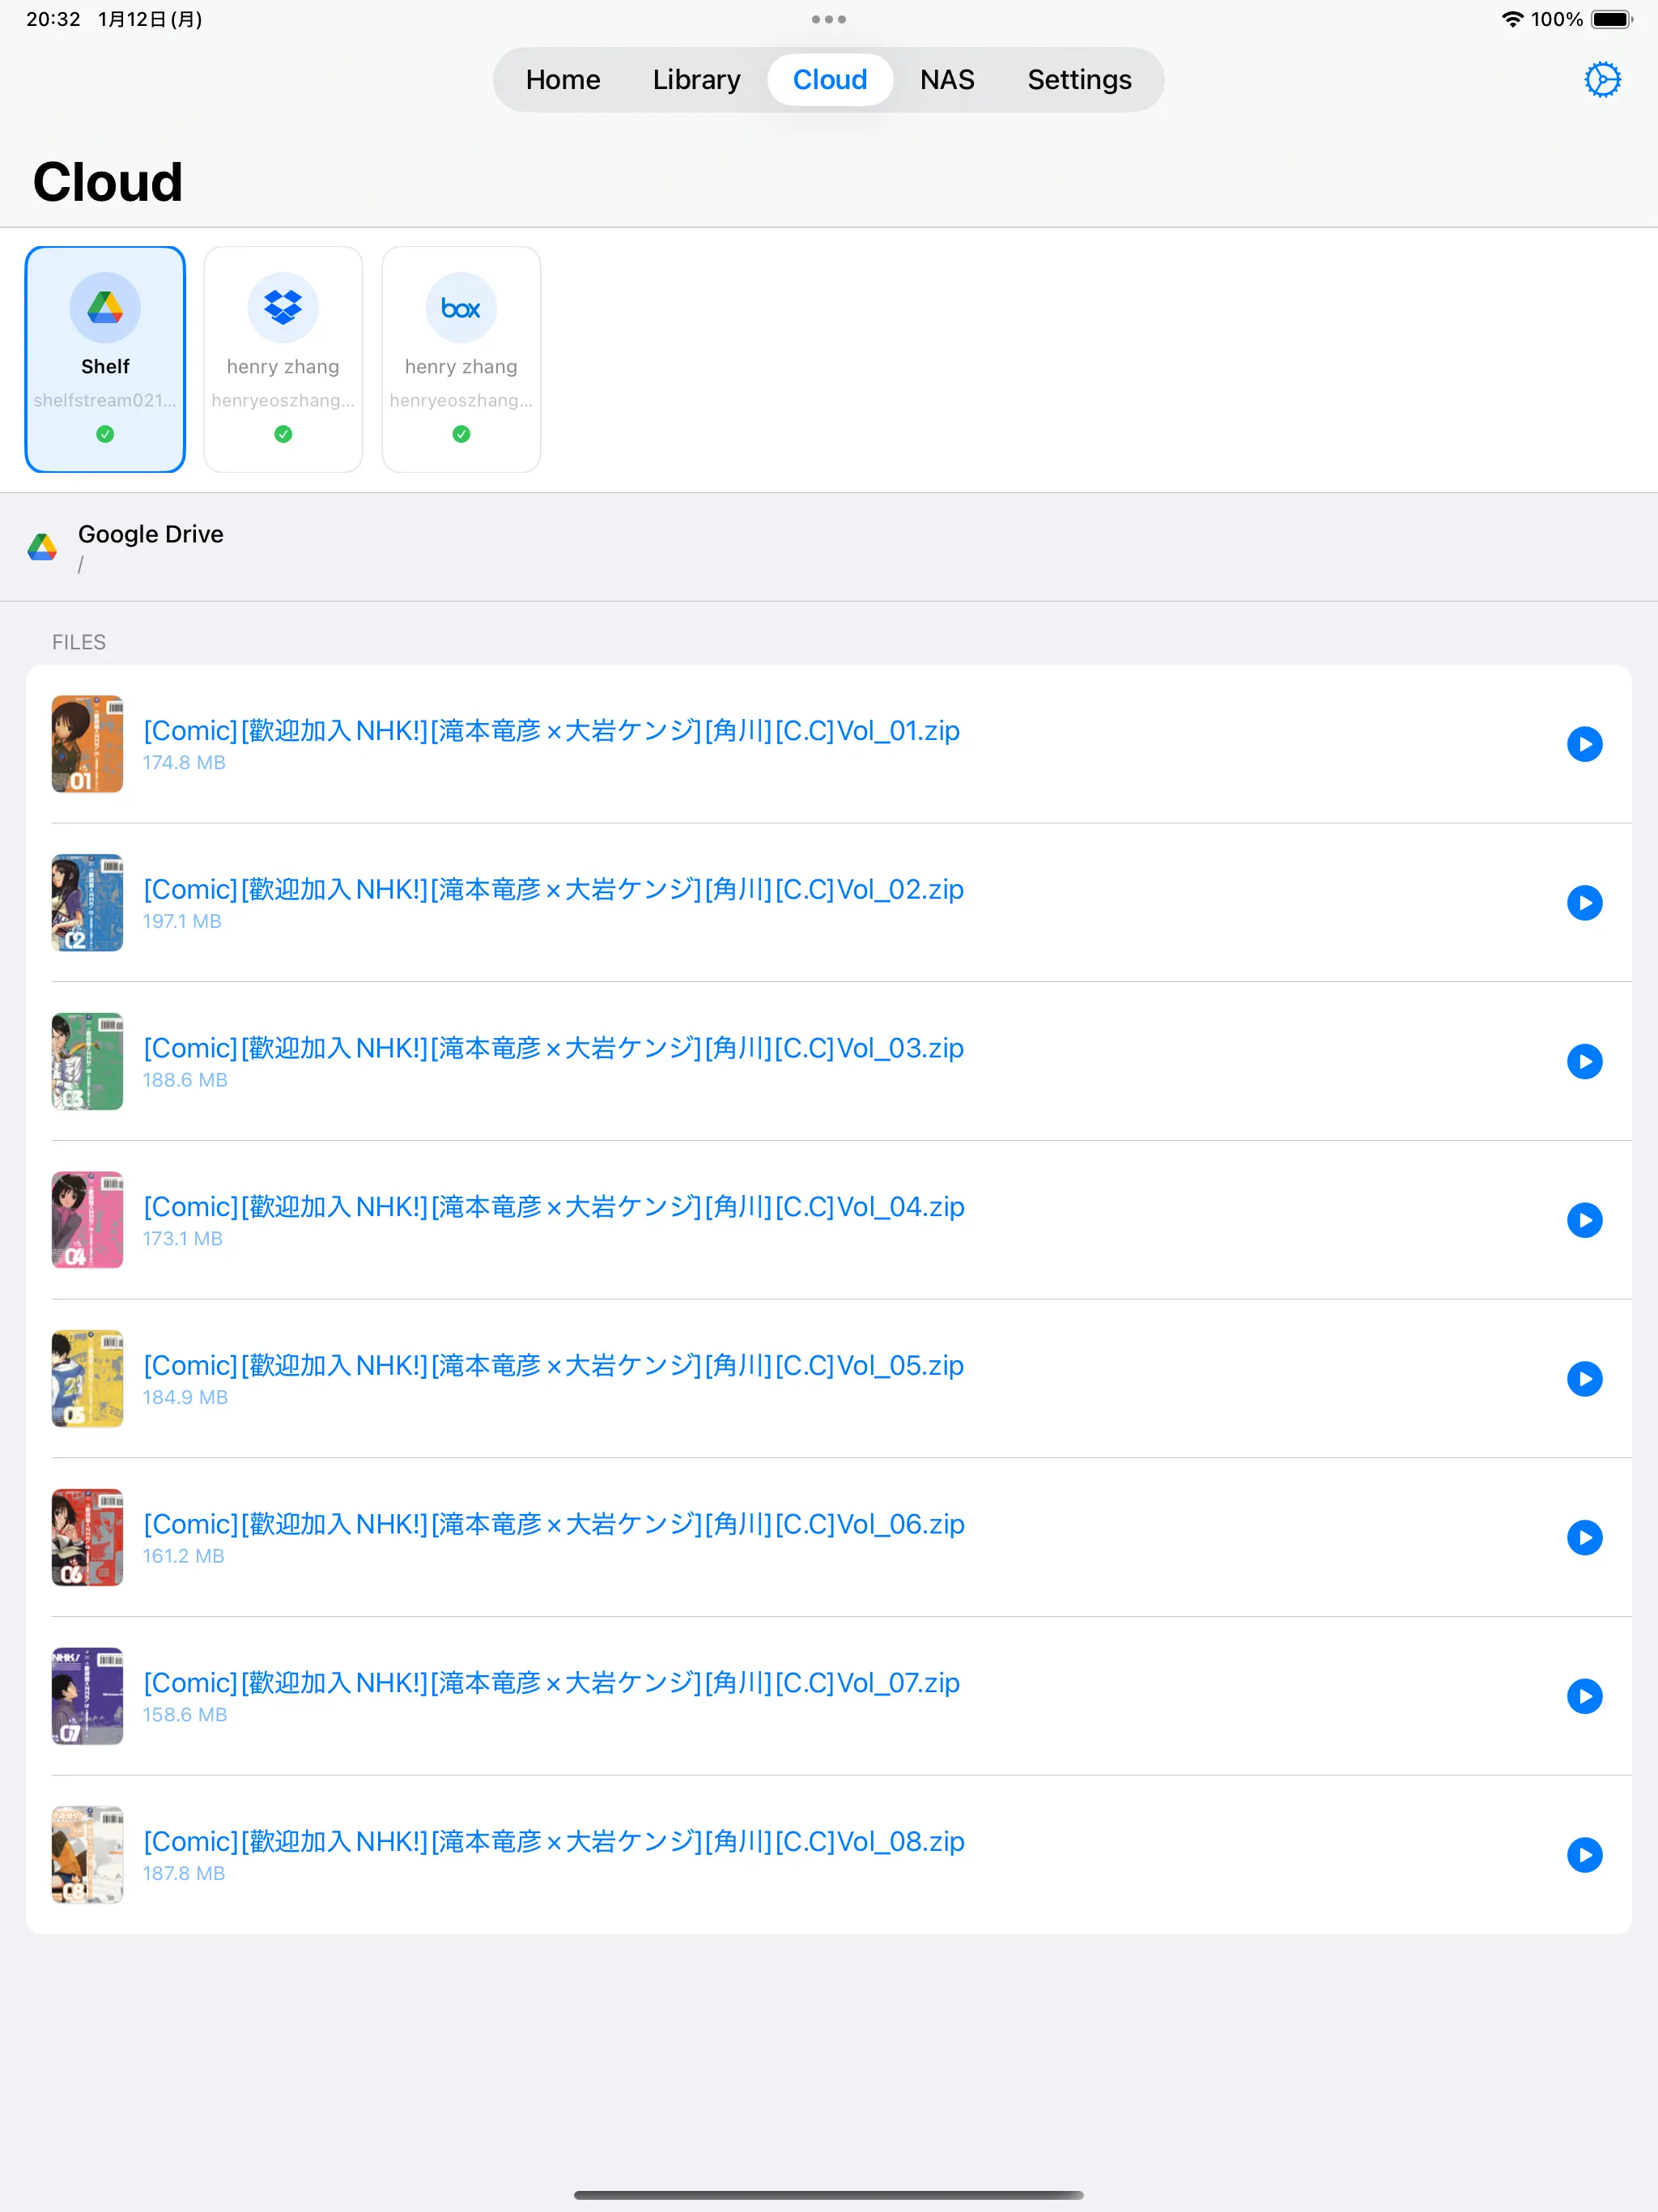The image size is (1658, 2212).
Task: Open the three-dot multitasking menu at top
Action: pyautogui.click(x=828, y=19)
